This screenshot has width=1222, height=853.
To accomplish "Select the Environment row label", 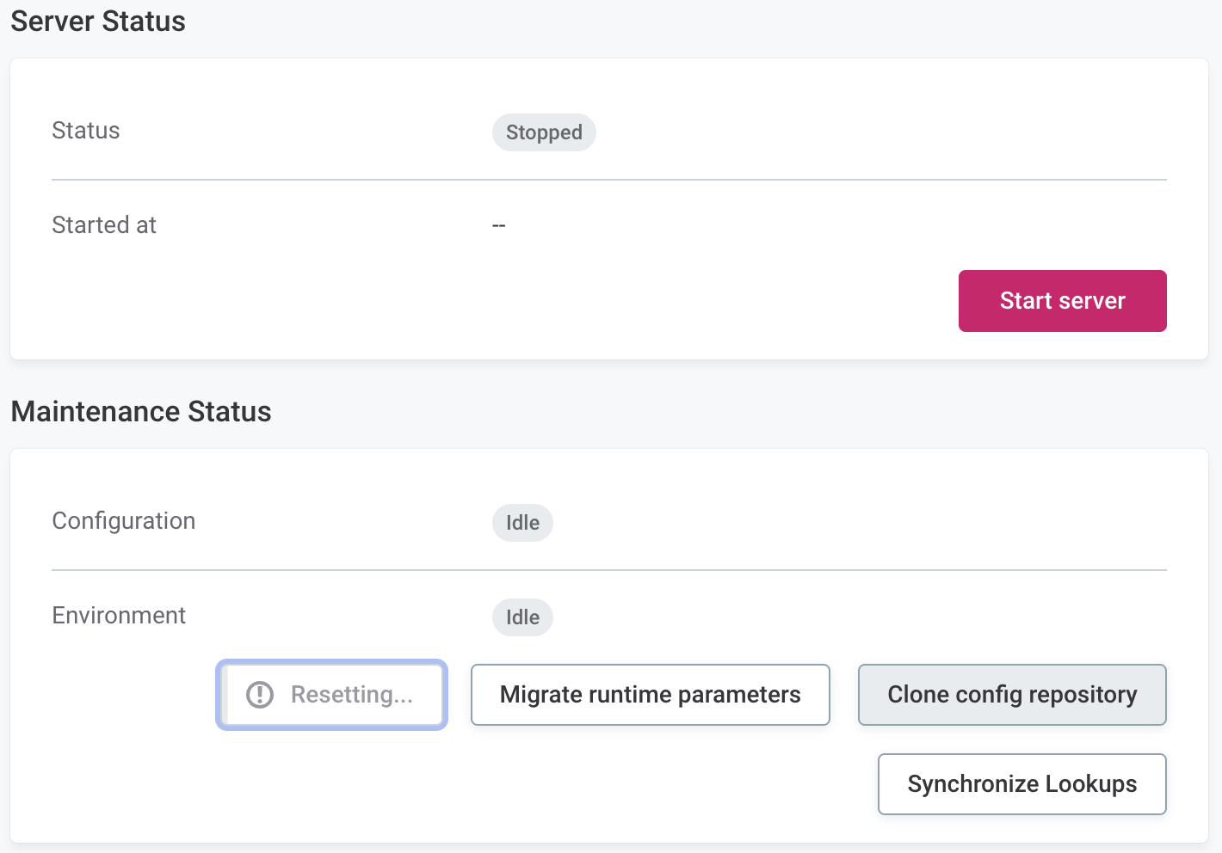I will click(118, 615).
